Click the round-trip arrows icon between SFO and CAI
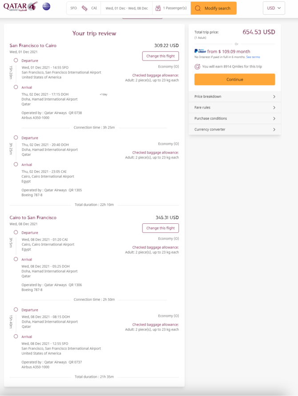The image size is (298, 396). point(85,8)
